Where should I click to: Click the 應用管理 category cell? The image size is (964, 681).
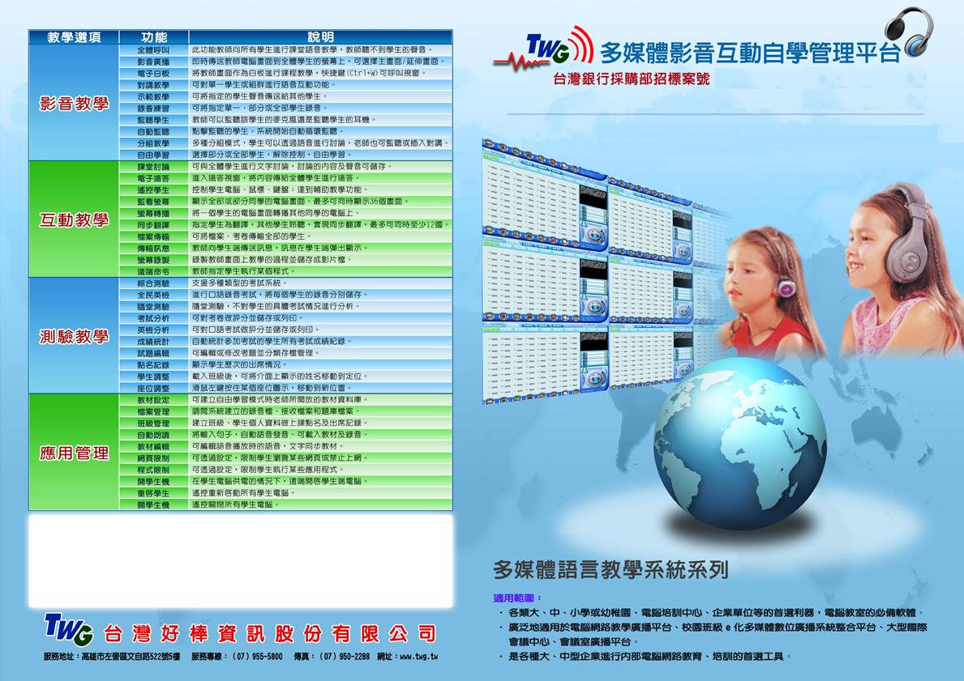pos(74,453)
